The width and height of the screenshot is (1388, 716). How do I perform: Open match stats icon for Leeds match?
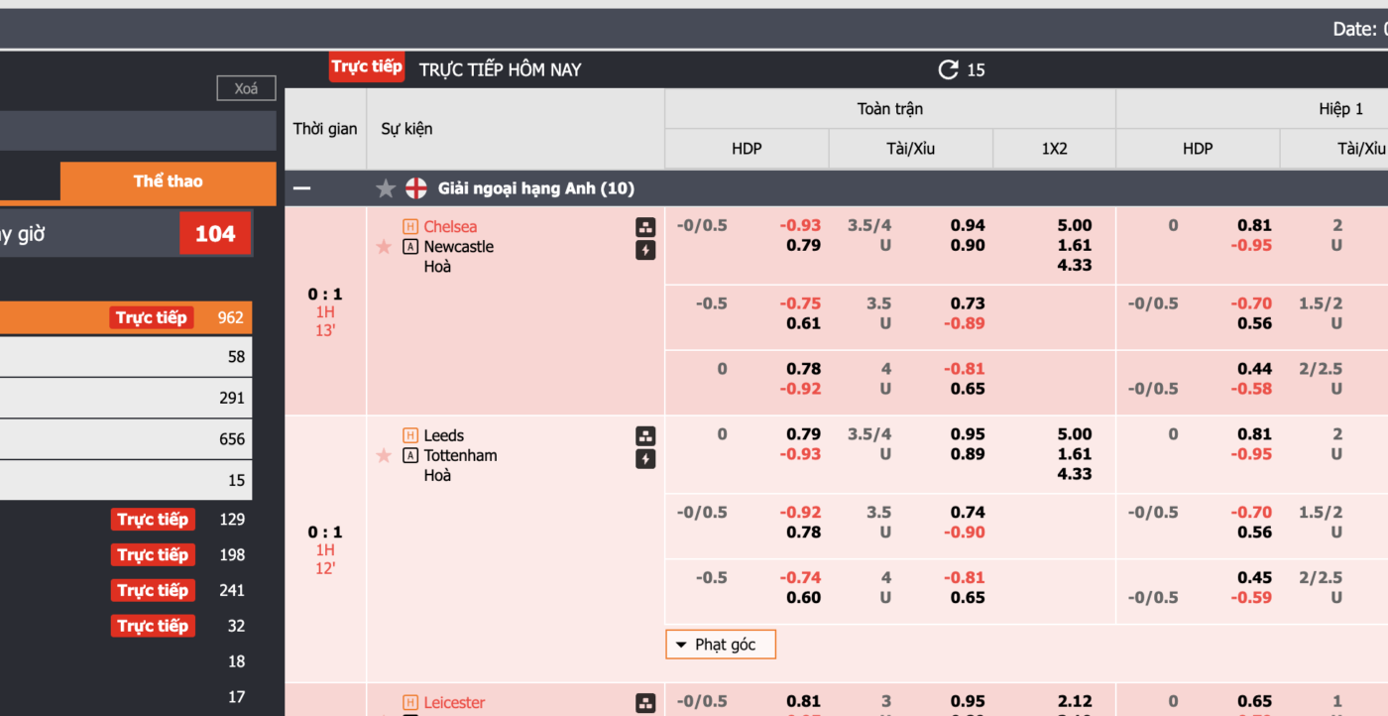645,436
